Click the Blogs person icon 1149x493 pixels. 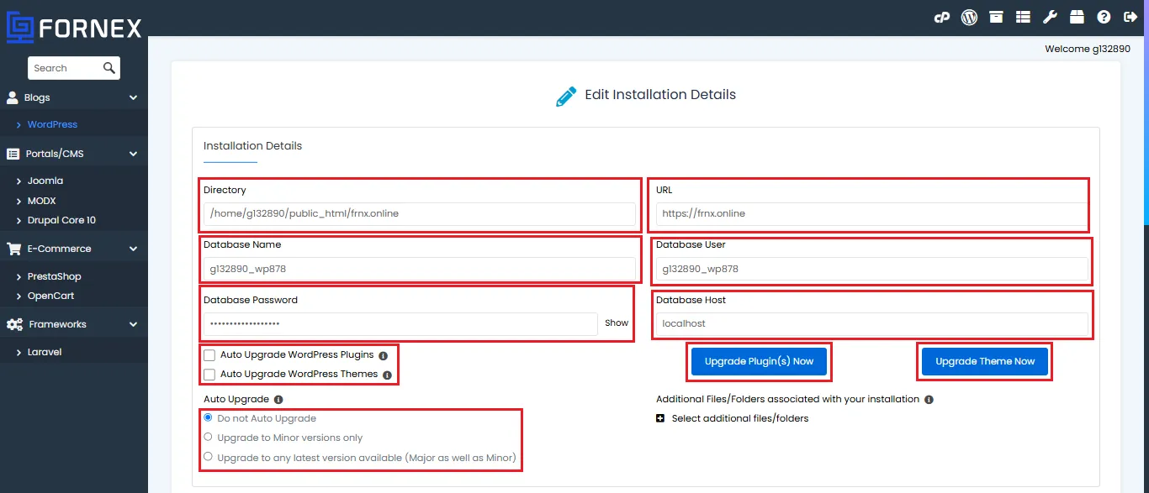13,97
